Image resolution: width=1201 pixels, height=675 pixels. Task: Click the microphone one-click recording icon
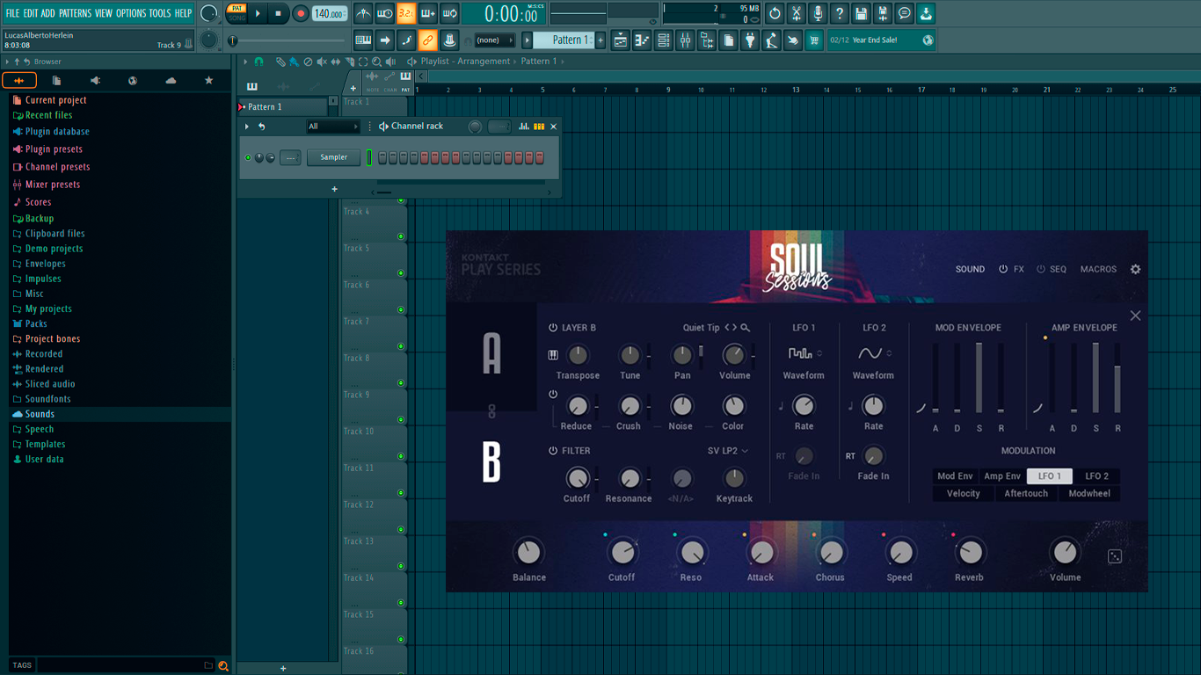pos(818,13)
